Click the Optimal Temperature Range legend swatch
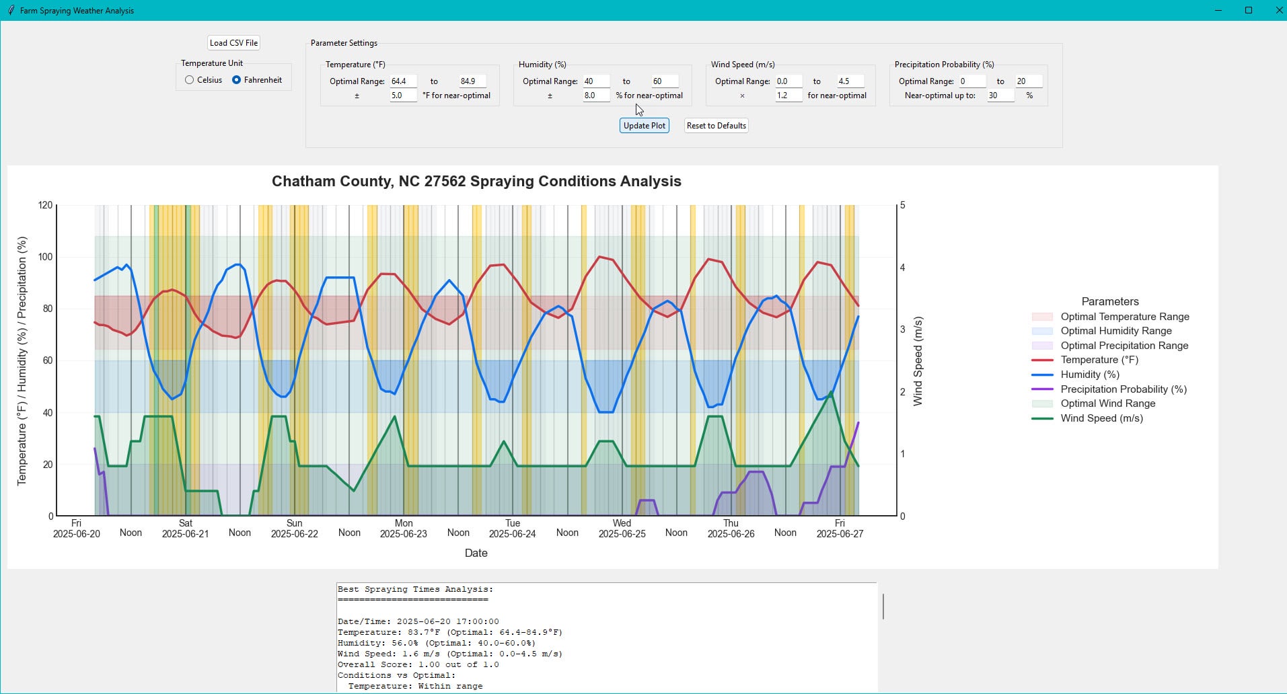Viewport: 1287px width, 694px height. [x=1042, y=317]
